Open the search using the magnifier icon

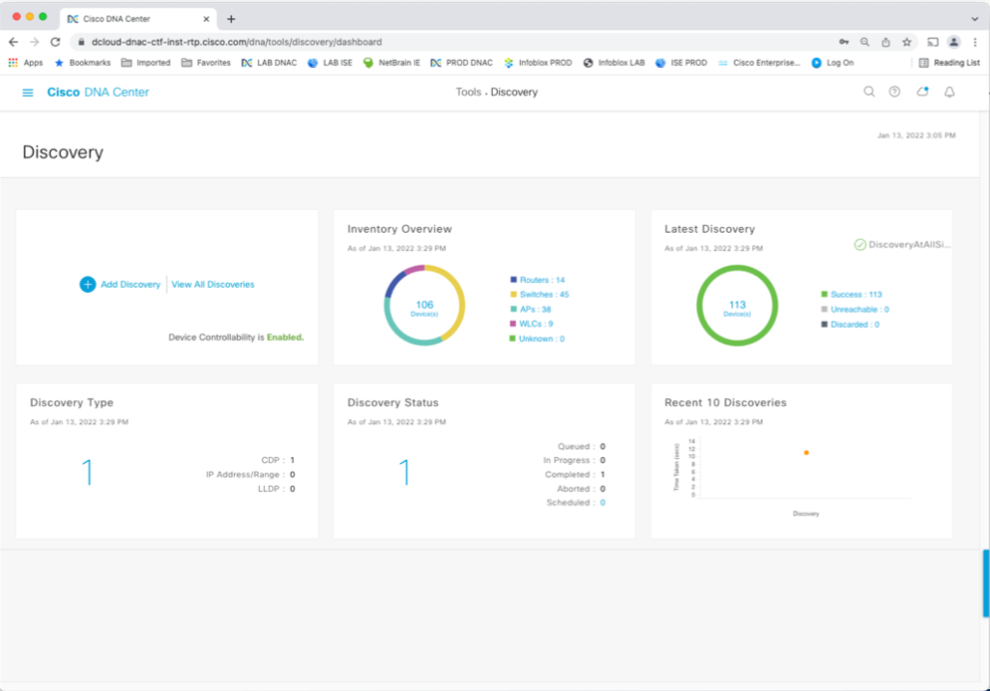pyautogui.click(x=869, y=91)
